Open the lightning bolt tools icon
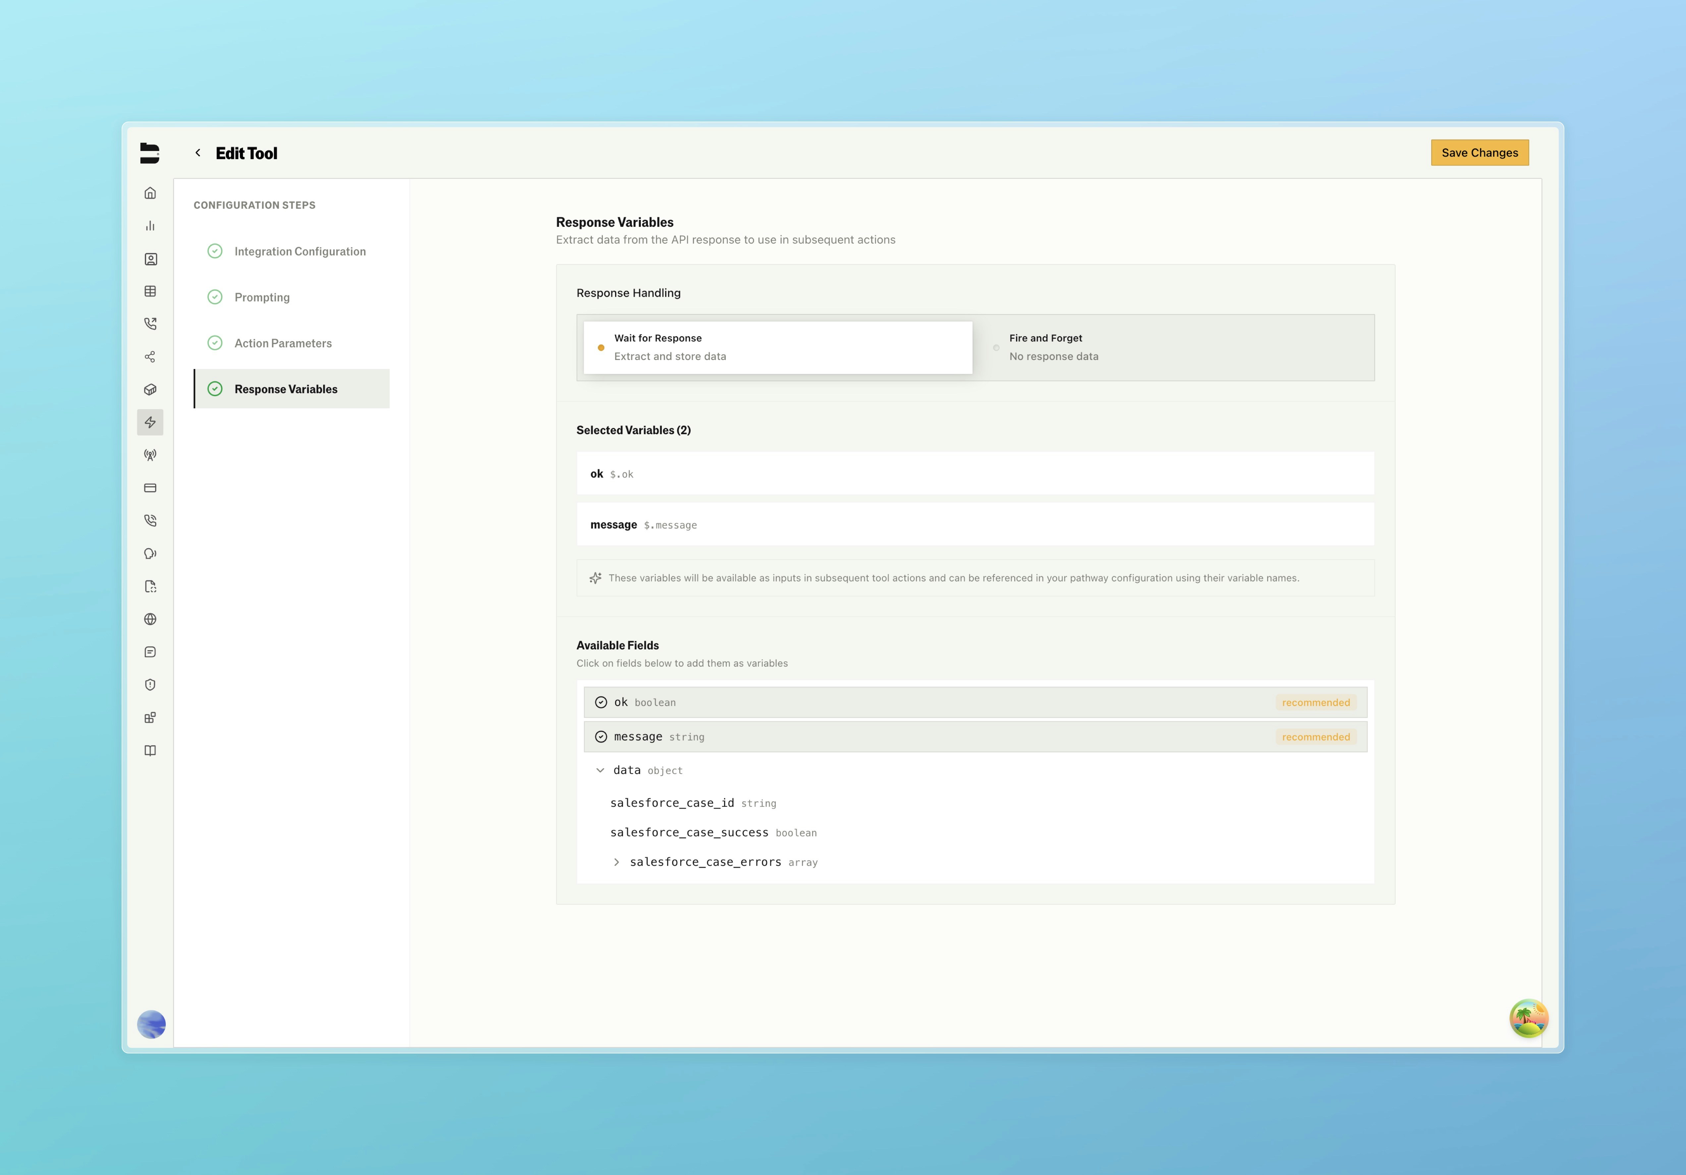Viewport: 1686px width, 1175px height. (150, 422)
